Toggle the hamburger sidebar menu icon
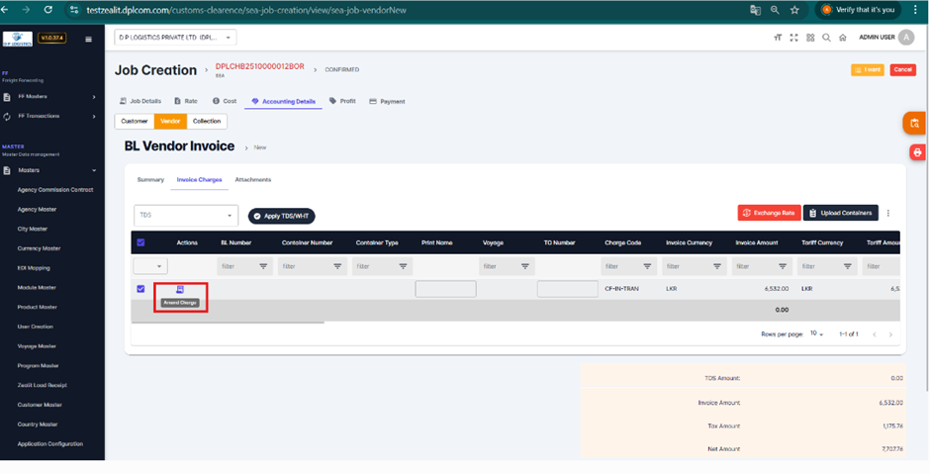The image size is (930, 474). 88,40
